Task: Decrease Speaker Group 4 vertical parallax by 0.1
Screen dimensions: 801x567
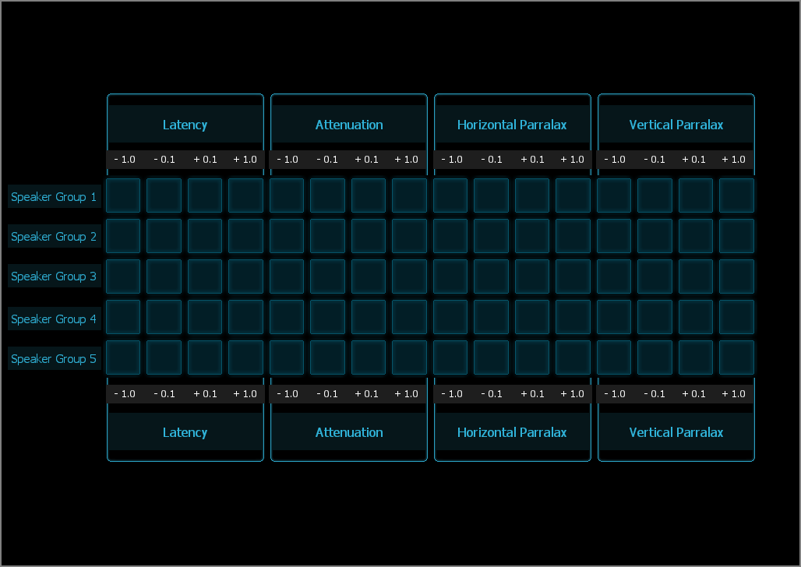Action: click(655, 317)
